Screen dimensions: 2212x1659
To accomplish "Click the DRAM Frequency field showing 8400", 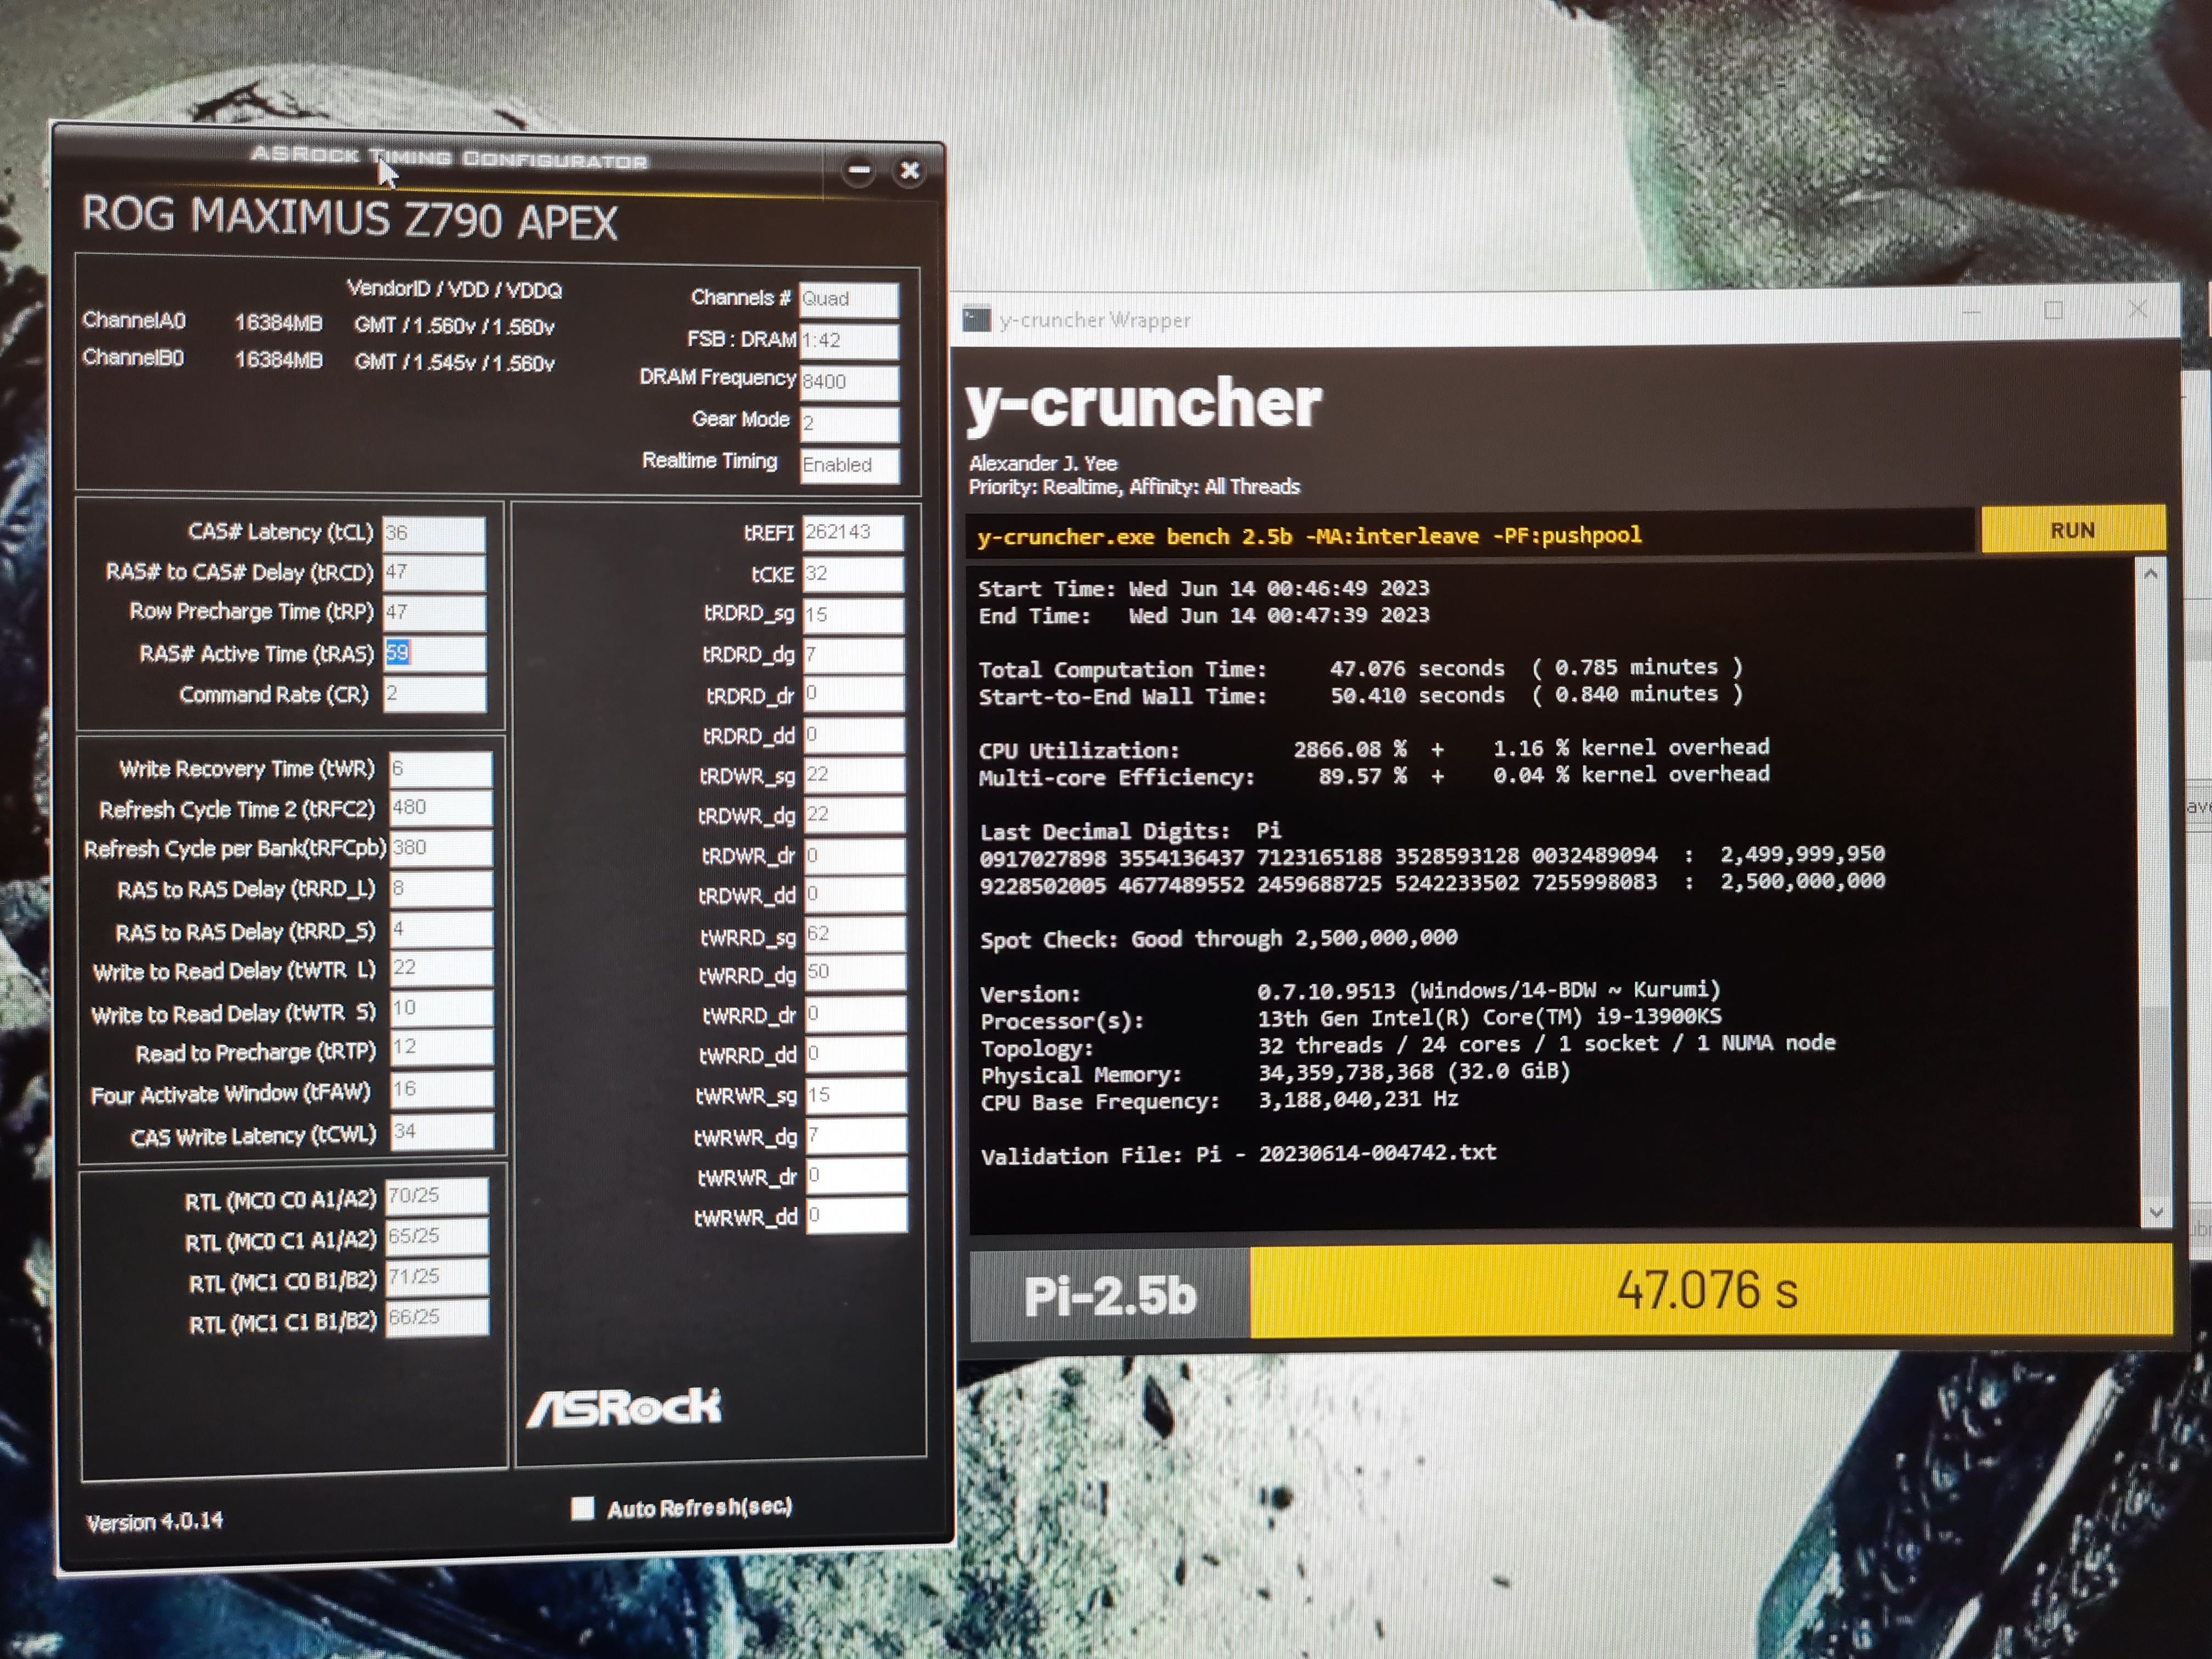I will [x=849, y=382].
